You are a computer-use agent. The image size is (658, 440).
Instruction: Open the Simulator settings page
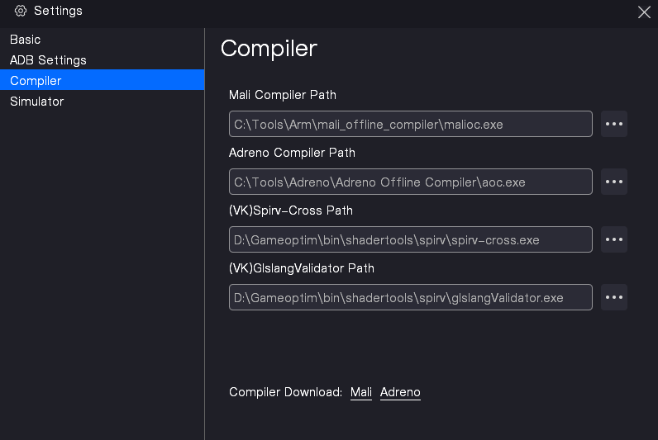(x=102, y=101)
